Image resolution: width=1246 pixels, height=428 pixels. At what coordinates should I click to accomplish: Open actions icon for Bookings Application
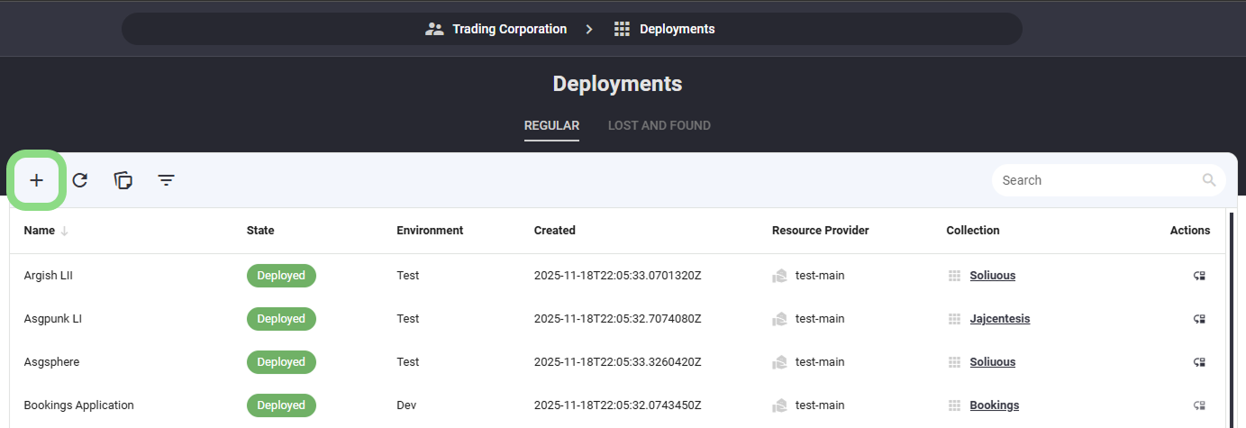pyautogui.click(x=1199, y=405)
